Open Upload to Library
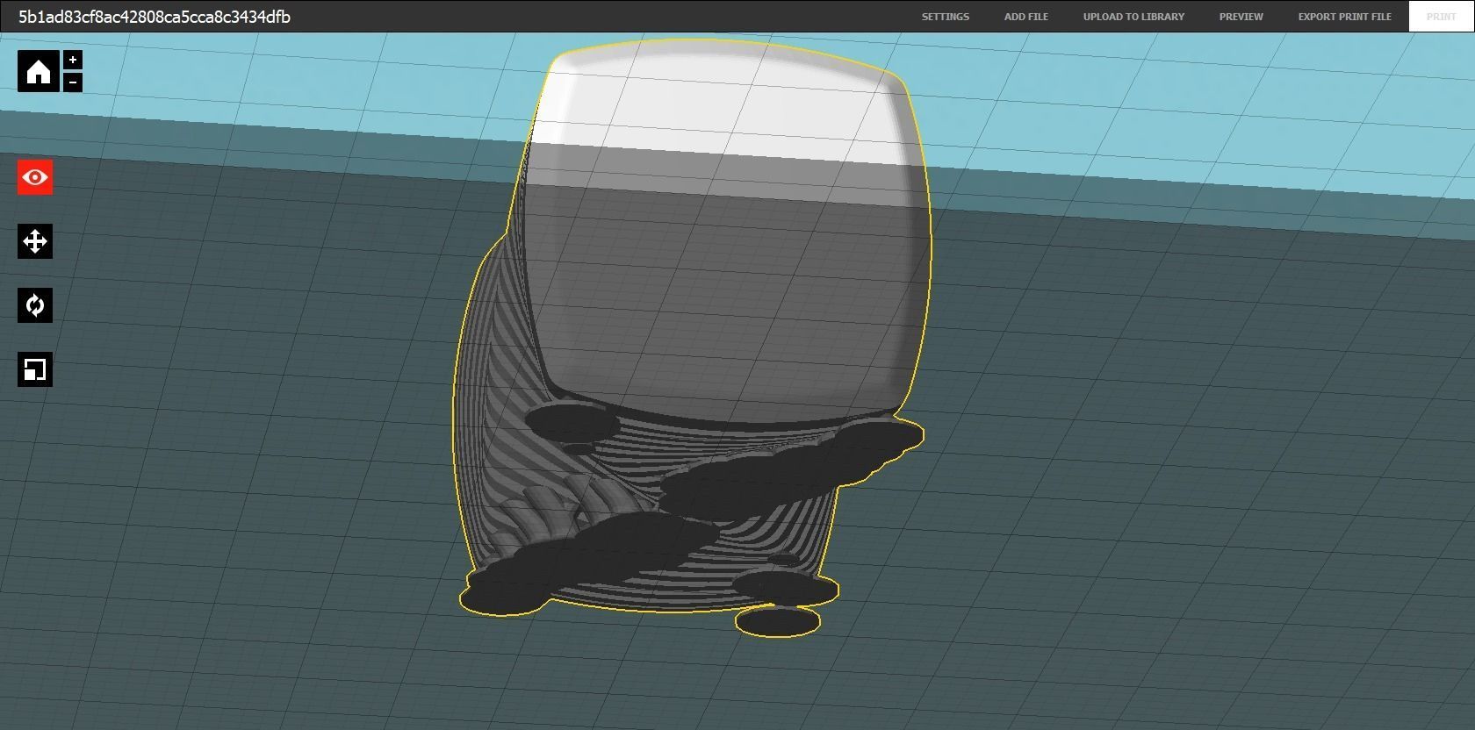Viewport: 1475px width, 730px height. point(1133,17)
